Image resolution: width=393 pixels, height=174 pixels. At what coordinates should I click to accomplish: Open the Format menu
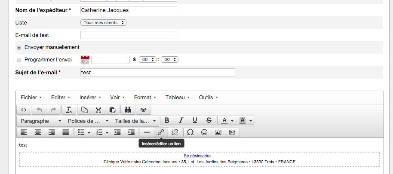(x=145, y=98)
